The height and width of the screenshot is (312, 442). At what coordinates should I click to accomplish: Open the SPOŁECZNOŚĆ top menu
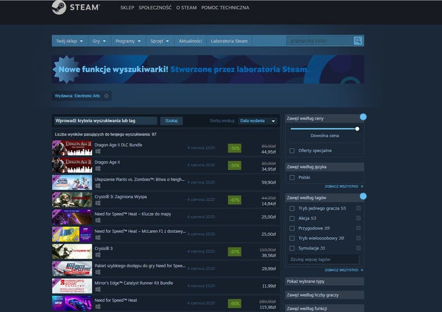[155, 8]
